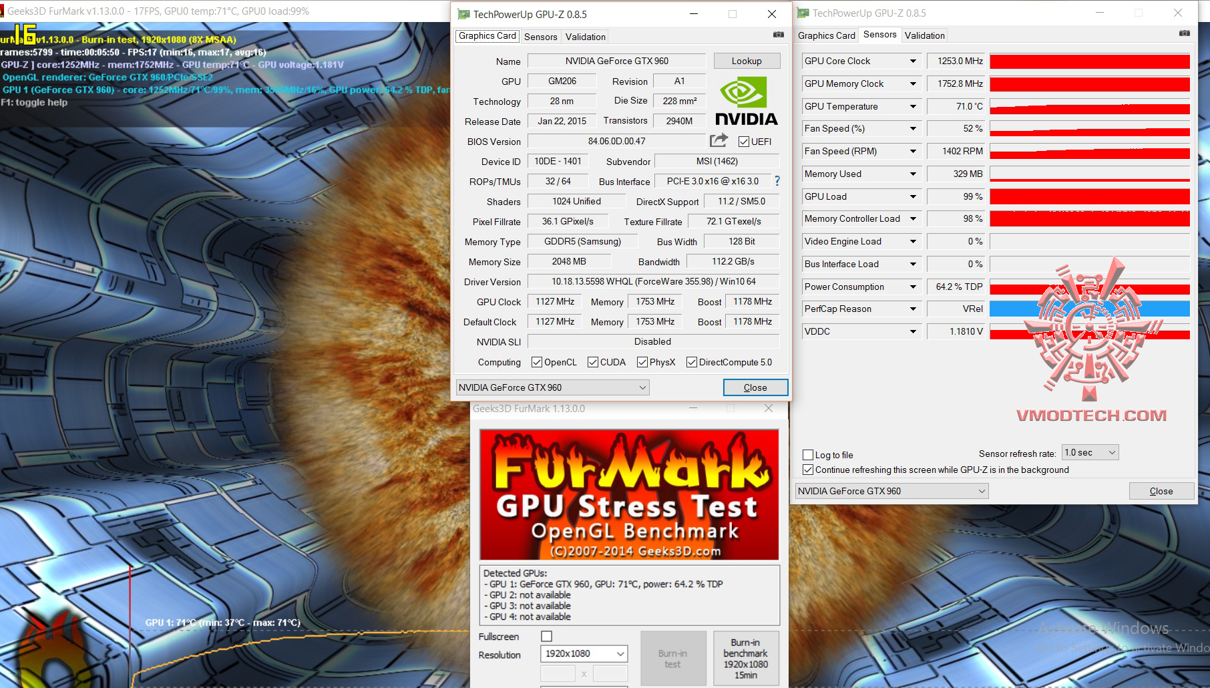Open the FurMark Resolution dropdown

tap(584, 653)
